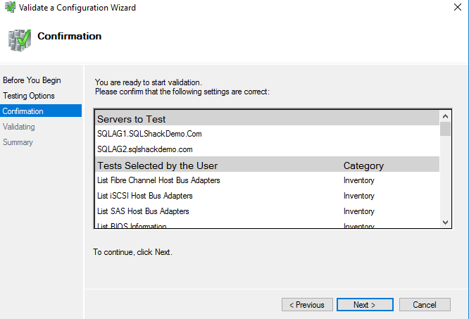Viewport: 469px width, 319px height.
Task: Cancel the validation wizard
Action: click(x=425, y=305)
